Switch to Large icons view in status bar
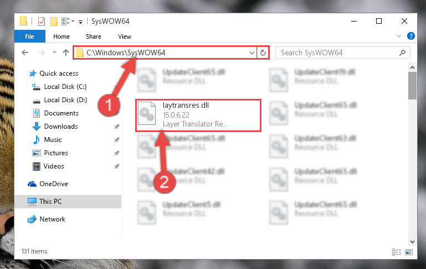The width and height of the screenshot is (426, 269). [x=409, y=252]
